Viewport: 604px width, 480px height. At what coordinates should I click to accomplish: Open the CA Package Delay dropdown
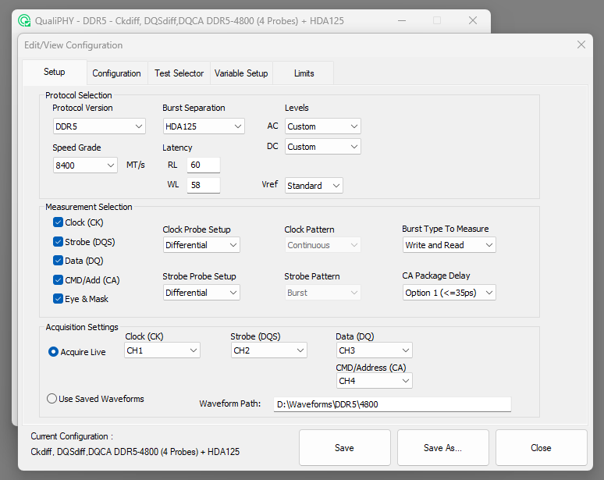click(x=449, y=293)
